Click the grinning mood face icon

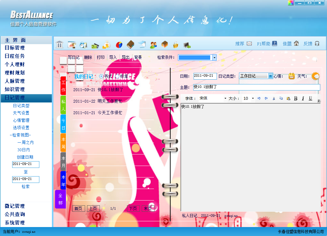coord(291,76)
